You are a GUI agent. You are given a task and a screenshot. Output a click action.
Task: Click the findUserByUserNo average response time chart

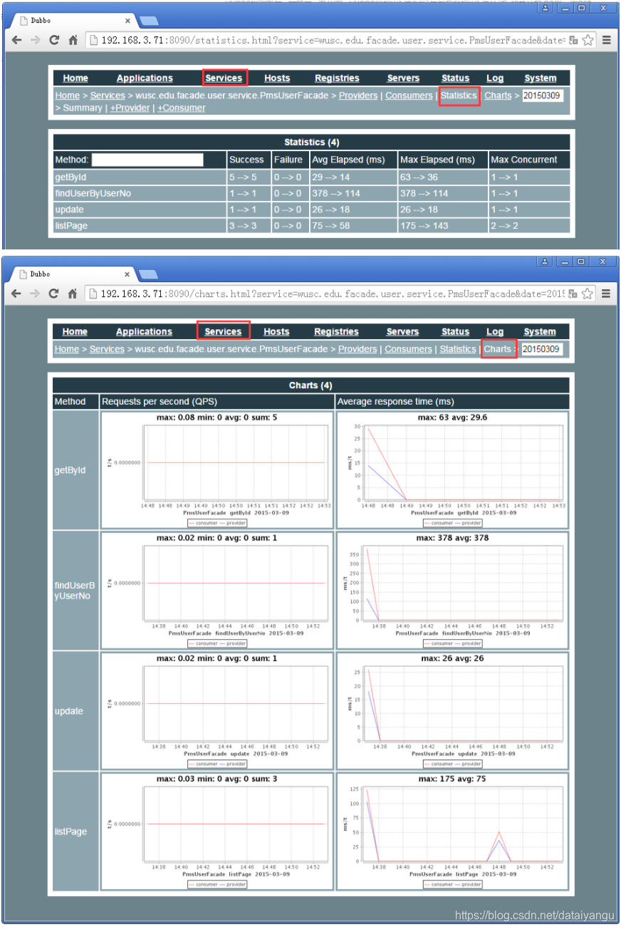click(x=452, y=591)
